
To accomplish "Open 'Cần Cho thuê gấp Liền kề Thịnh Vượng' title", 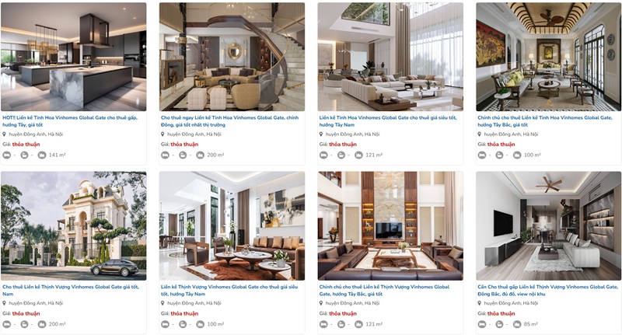I will pos(548,290).
